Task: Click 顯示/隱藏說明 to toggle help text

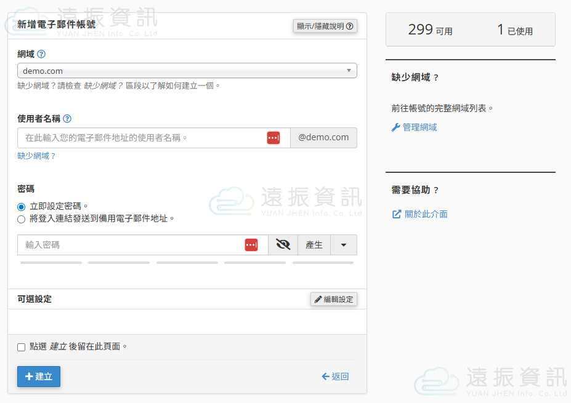Action: pos(325,26)
